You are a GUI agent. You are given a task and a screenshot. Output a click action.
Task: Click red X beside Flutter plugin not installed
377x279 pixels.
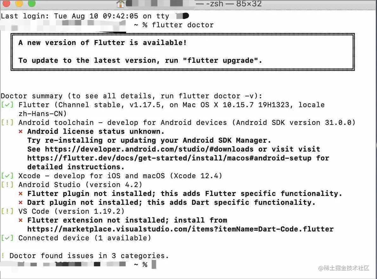click(x=21, y=194)
